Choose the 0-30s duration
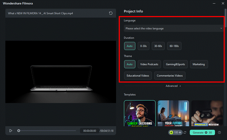The height and width of the screenshot is (140, 227). tap(143, 46)
